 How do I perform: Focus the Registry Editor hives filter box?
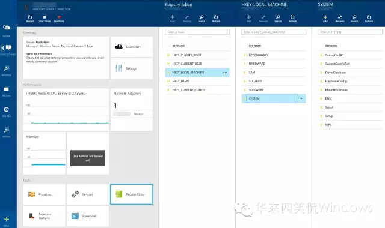point(197,32)
